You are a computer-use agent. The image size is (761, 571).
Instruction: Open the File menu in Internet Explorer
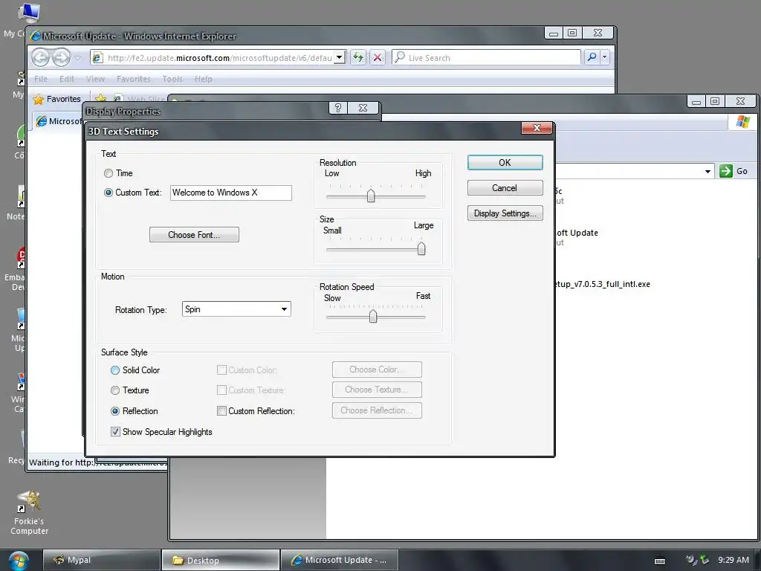pos(41,79)
